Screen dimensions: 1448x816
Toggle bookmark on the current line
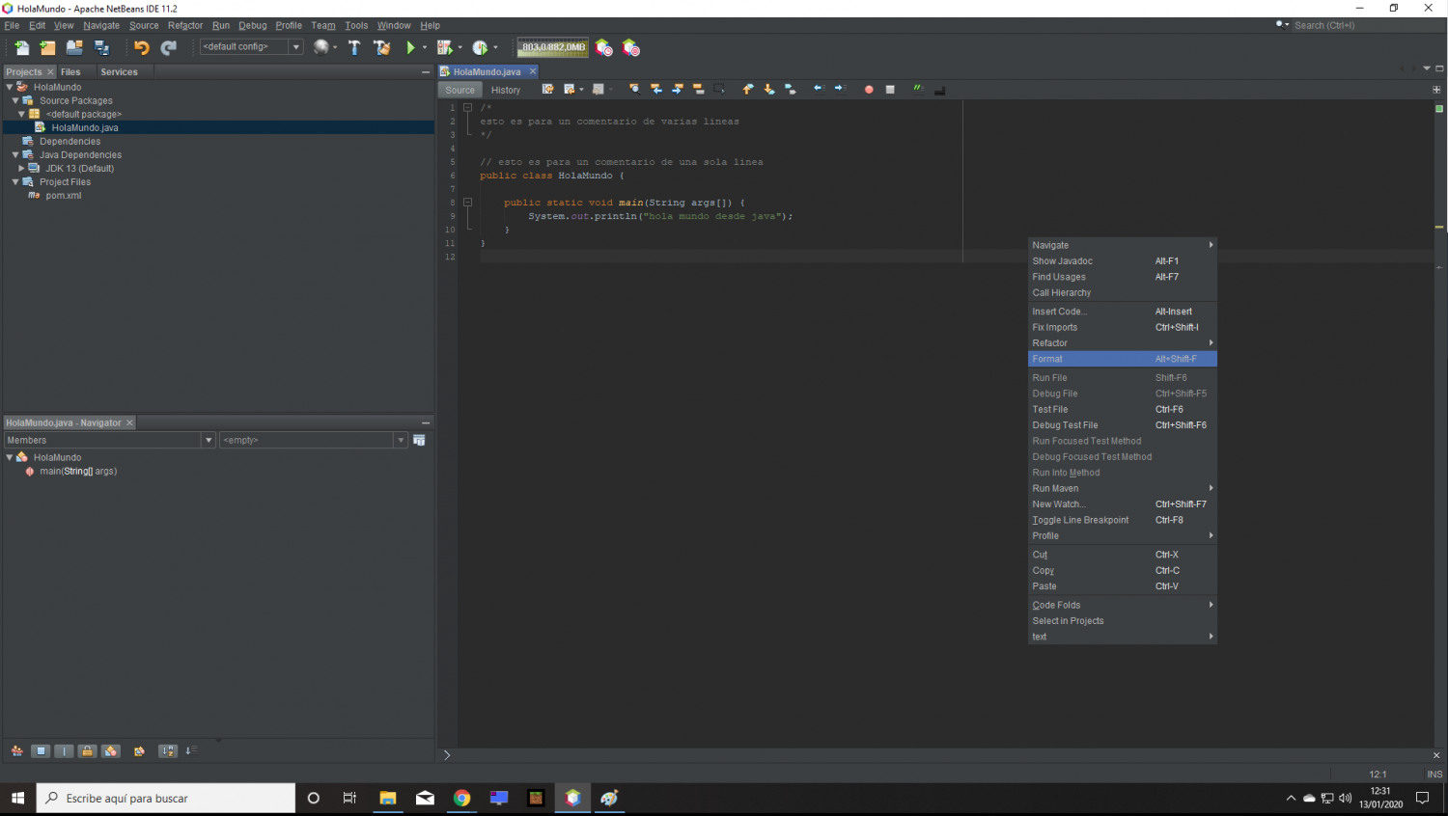click(791, 89)
